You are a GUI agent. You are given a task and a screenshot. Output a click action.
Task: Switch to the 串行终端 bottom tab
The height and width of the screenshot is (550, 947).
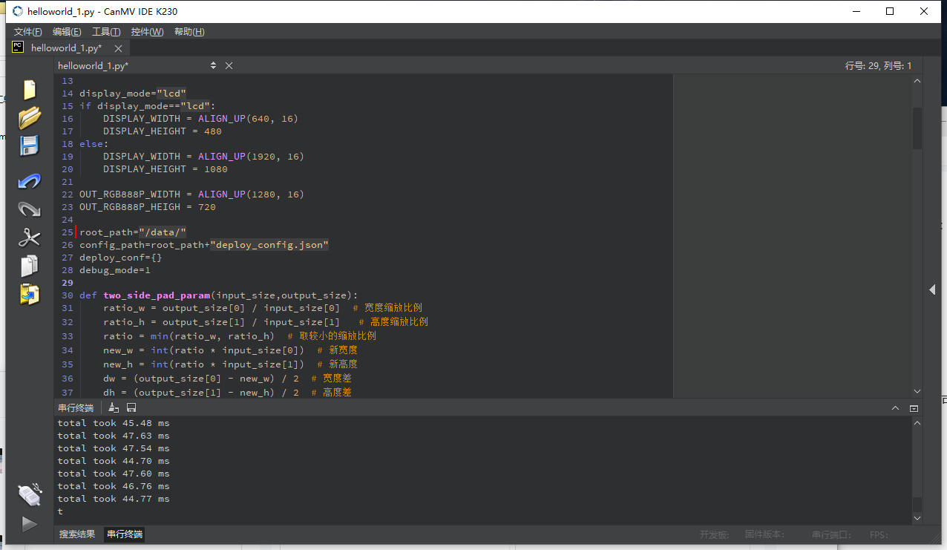(x=124, y=534)
